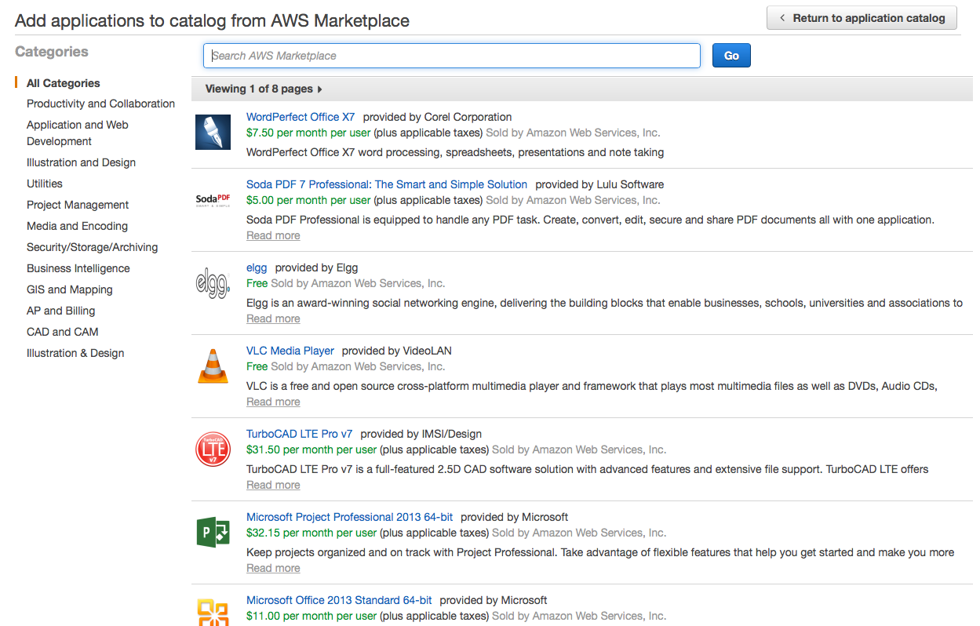Screen dimensions: 980x626
Task: Read more about TurboCAD LTE Pro v7
Action: point(272,484)
